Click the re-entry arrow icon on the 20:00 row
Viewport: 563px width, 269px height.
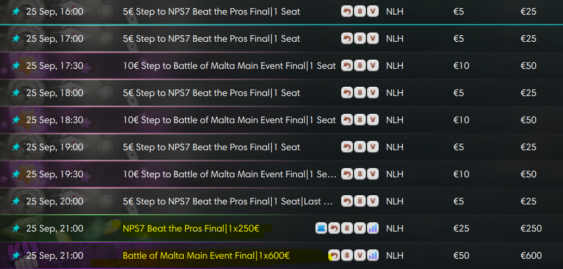pos(347,201)
